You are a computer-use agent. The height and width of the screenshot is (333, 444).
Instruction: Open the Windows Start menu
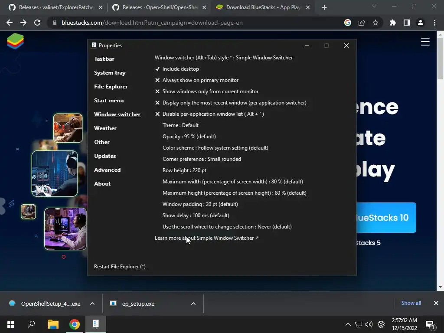10,324
